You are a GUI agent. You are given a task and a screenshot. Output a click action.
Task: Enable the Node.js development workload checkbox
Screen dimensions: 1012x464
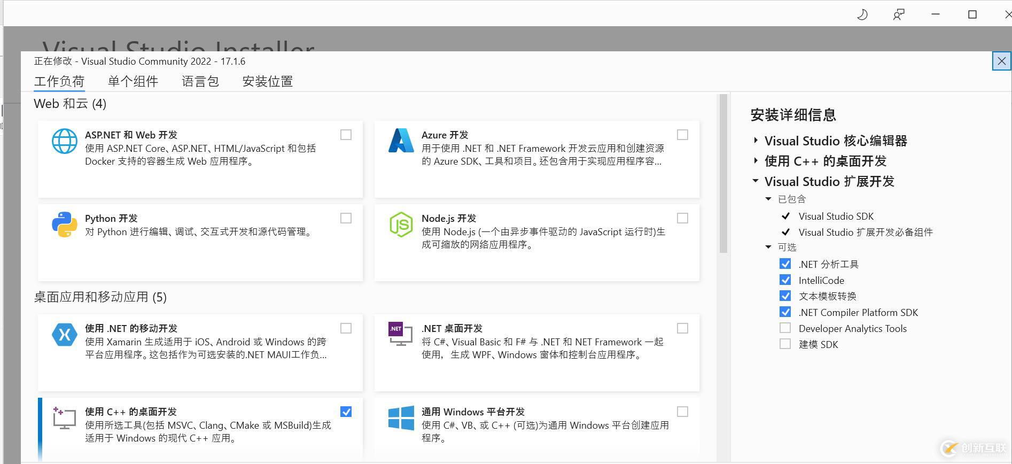click(682, 218)
